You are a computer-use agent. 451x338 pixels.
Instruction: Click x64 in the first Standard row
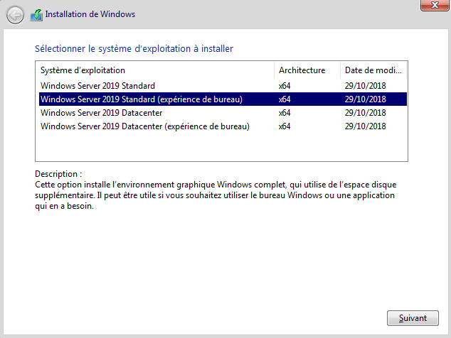click(x=285, y=86)
